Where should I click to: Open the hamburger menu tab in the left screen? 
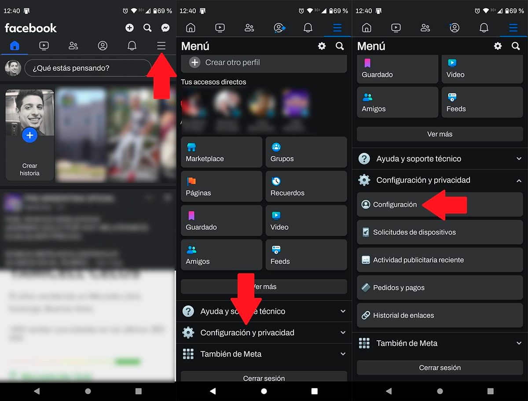pyautogui.click(x=161, y=45)
